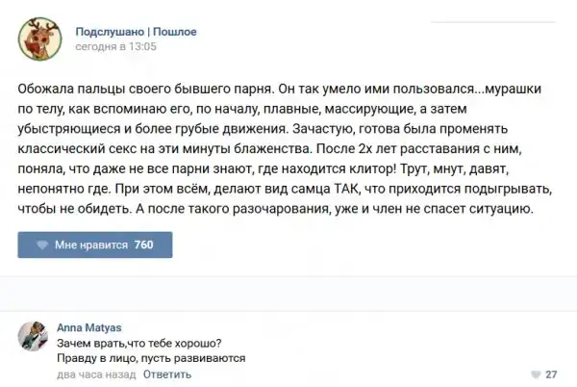Click the comment line "Зачем врать,что тебе хорошо?"
The height and width of the screenshot is (387, 577).
[138, 342]
